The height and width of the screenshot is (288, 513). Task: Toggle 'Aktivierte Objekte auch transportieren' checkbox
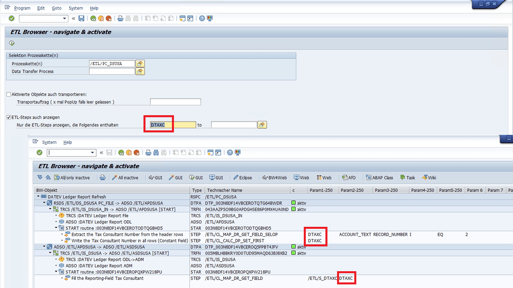point(9,94)
